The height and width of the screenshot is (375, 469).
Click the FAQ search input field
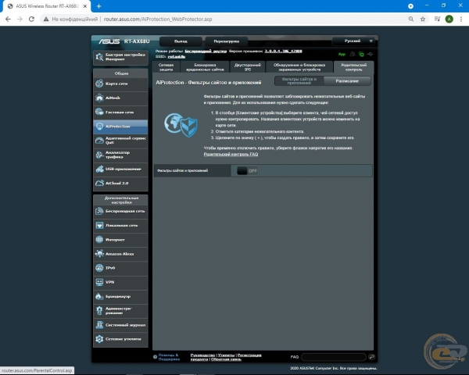(334, 357)
